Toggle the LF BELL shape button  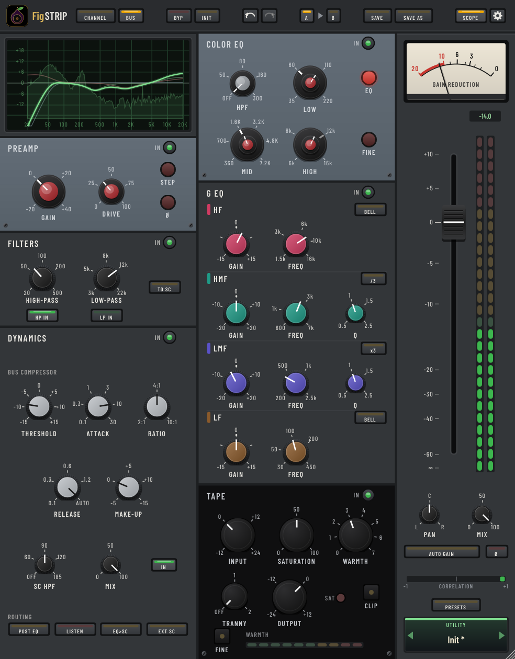(x=370, y=417)
